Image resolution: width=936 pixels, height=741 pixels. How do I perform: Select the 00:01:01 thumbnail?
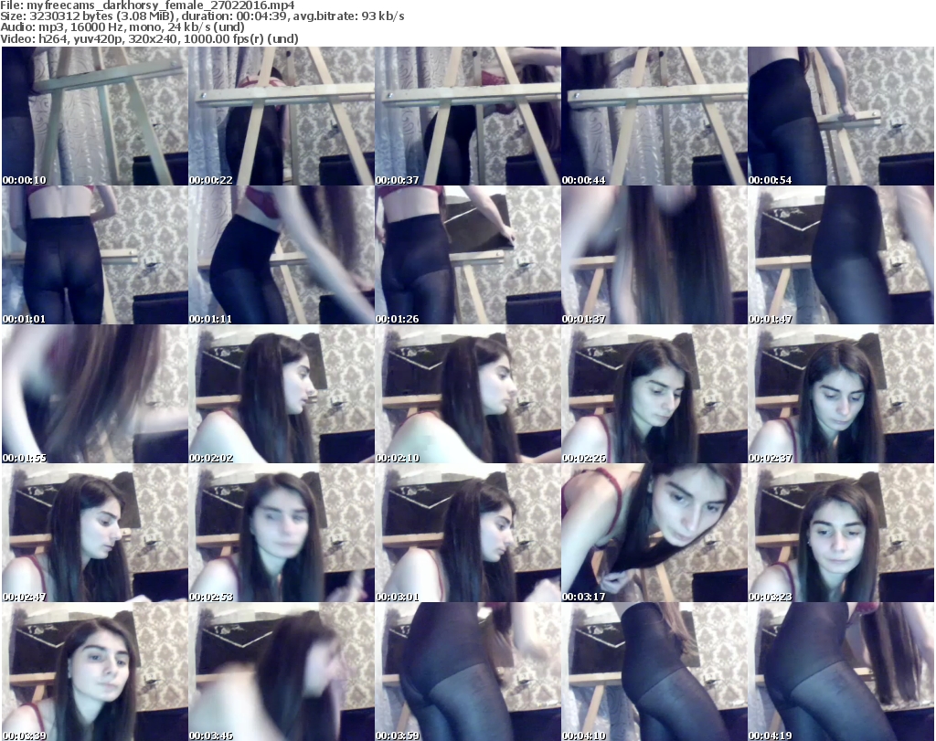pos(94,256)
